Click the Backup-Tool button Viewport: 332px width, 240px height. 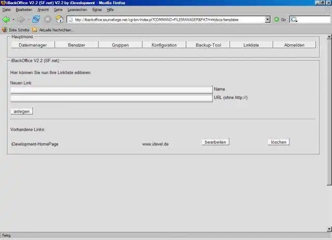[x=209, y=45]
